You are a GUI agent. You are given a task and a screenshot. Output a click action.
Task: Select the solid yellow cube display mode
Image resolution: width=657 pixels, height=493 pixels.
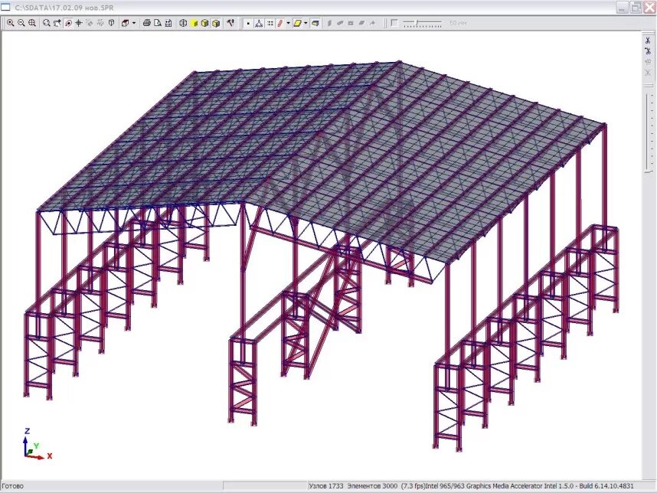(x=194, y=23)
